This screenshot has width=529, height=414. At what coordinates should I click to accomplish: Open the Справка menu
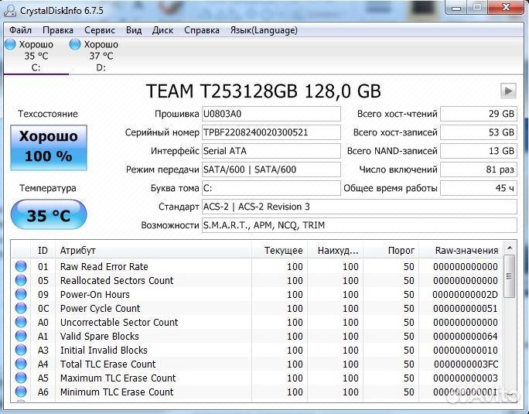pyautogui.click(x=202, y=30)
